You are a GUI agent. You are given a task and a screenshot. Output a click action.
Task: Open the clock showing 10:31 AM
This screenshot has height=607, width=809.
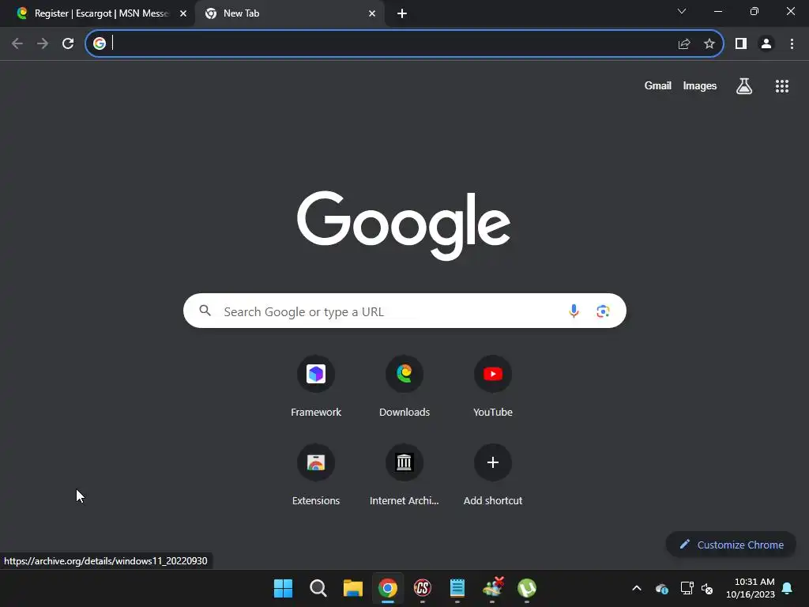click(x=751, y=588)
